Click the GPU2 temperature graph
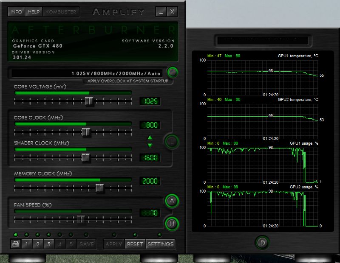Image resolution: width=340 pixels, height=263 pixels. point(263,121)
